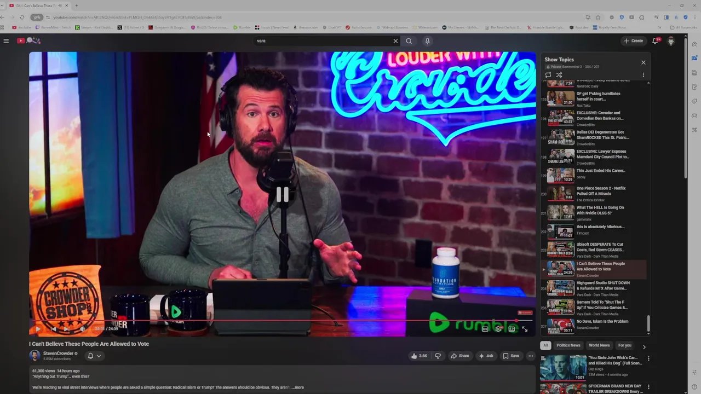Open the player settings gear
Image resolution: width=701 pixels, height=394 pixels.
[x=498, y=329]
